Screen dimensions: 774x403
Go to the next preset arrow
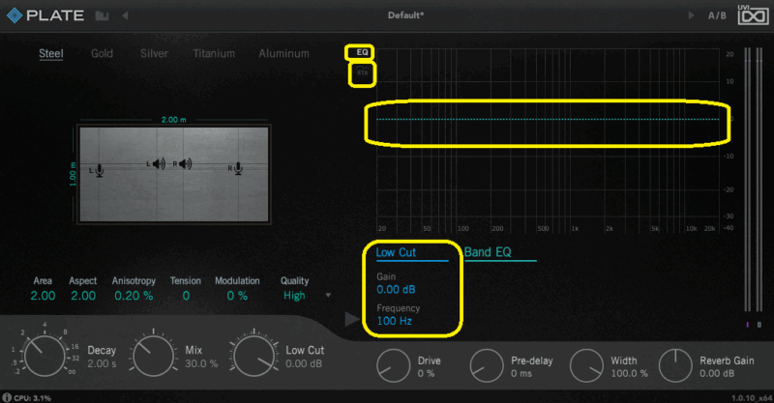click(690, 15)
